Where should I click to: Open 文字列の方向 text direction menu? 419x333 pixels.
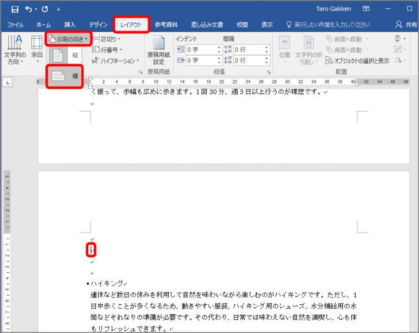point(15,50)
